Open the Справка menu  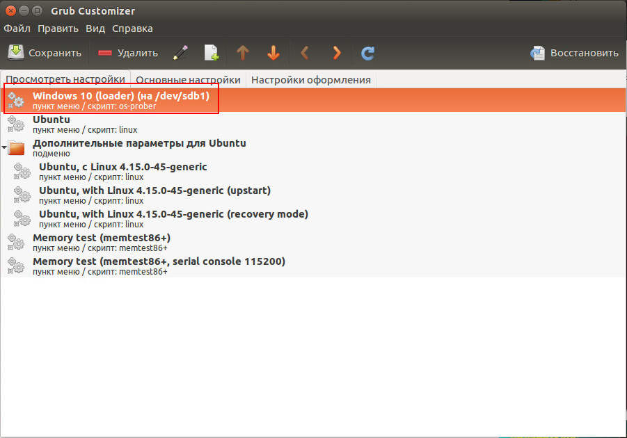point(132,29)
